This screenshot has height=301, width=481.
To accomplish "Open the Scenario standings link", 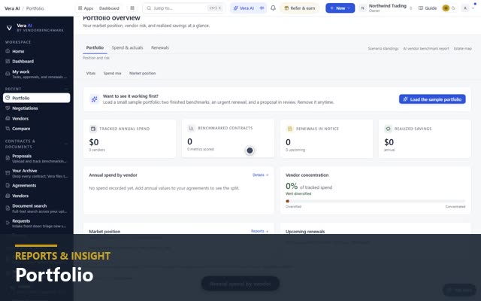I will click(x=383, y=48).
